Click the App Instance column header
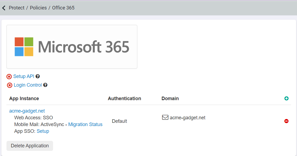Viewport: 297px width, 156px height. (x=24, y=99)
